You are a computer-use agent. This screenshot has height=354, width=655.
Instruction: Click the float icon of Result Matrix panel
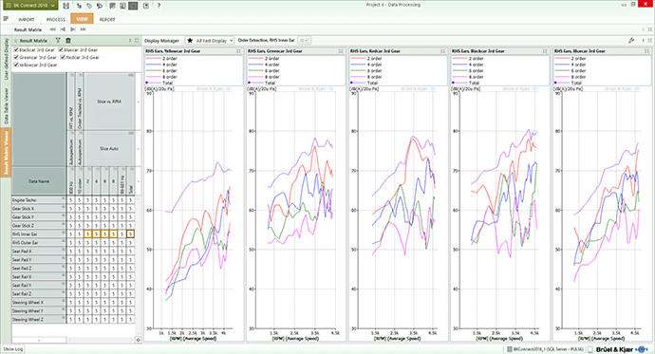[x=137, y=41]
